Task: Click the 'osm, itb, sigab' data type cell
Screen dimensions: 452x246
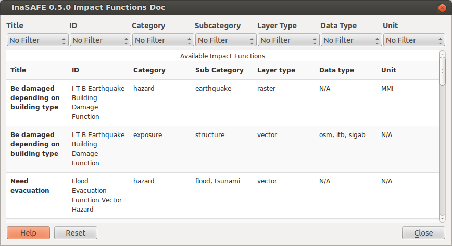Action: tap(342, 134)
